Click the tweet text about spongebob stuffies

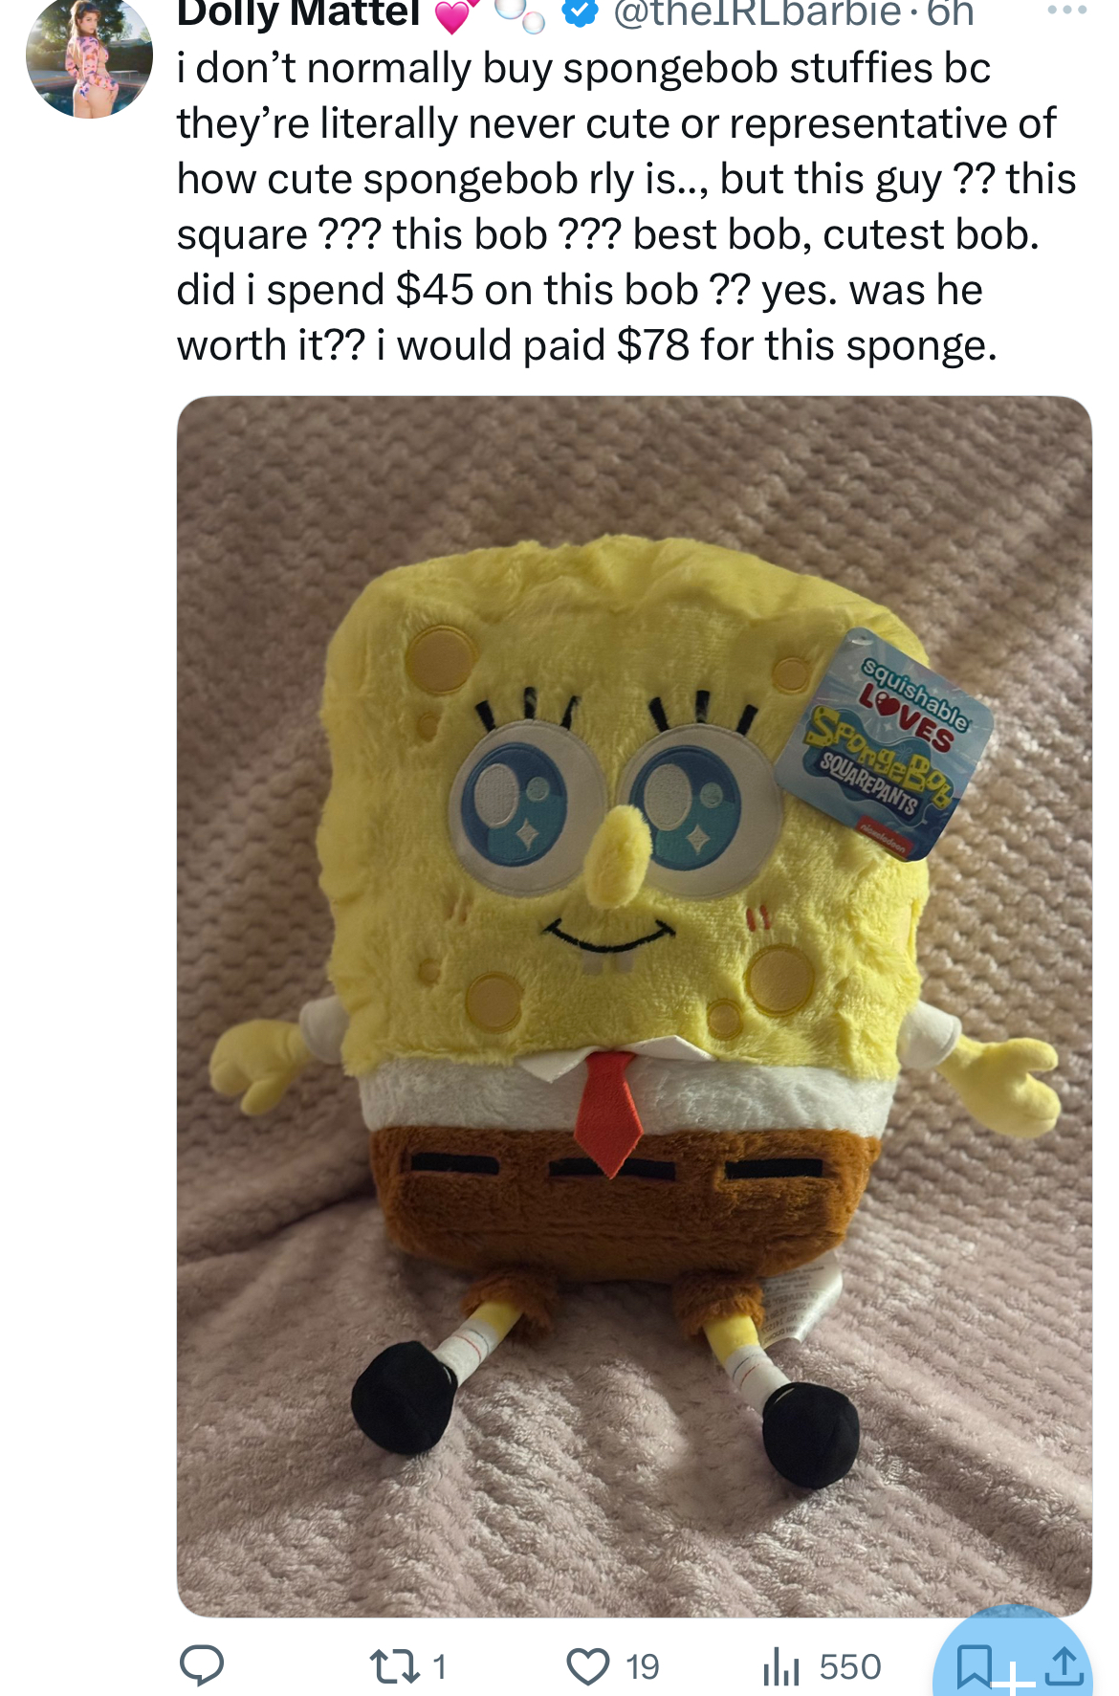[626, 207]
